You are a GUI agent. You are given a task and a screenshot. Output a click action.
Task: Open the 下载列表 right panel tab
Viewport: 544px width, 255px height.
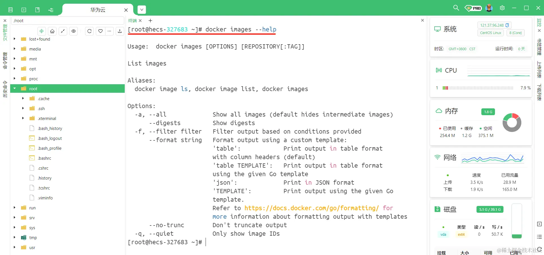coord(539,92)
